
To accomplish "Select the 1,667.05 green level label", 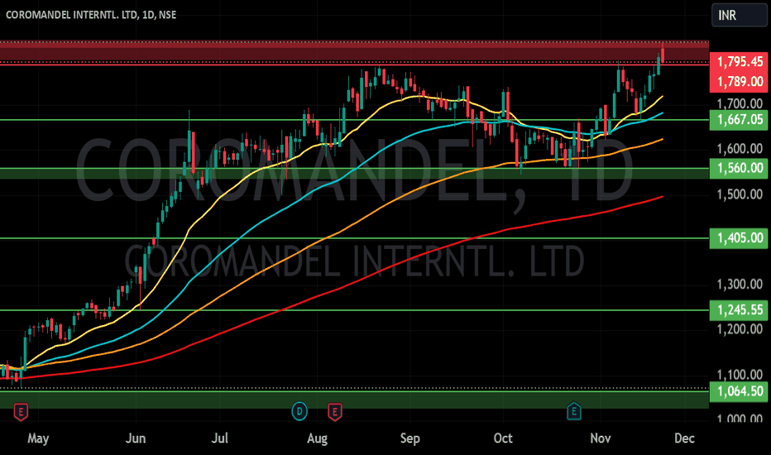I will [x=739, y=119].
